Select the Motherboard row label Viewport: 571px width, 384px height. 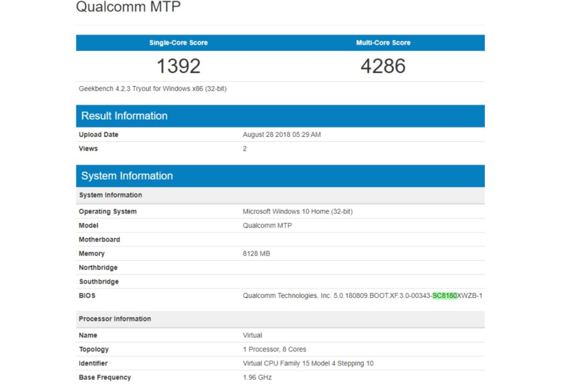point(99,239)
